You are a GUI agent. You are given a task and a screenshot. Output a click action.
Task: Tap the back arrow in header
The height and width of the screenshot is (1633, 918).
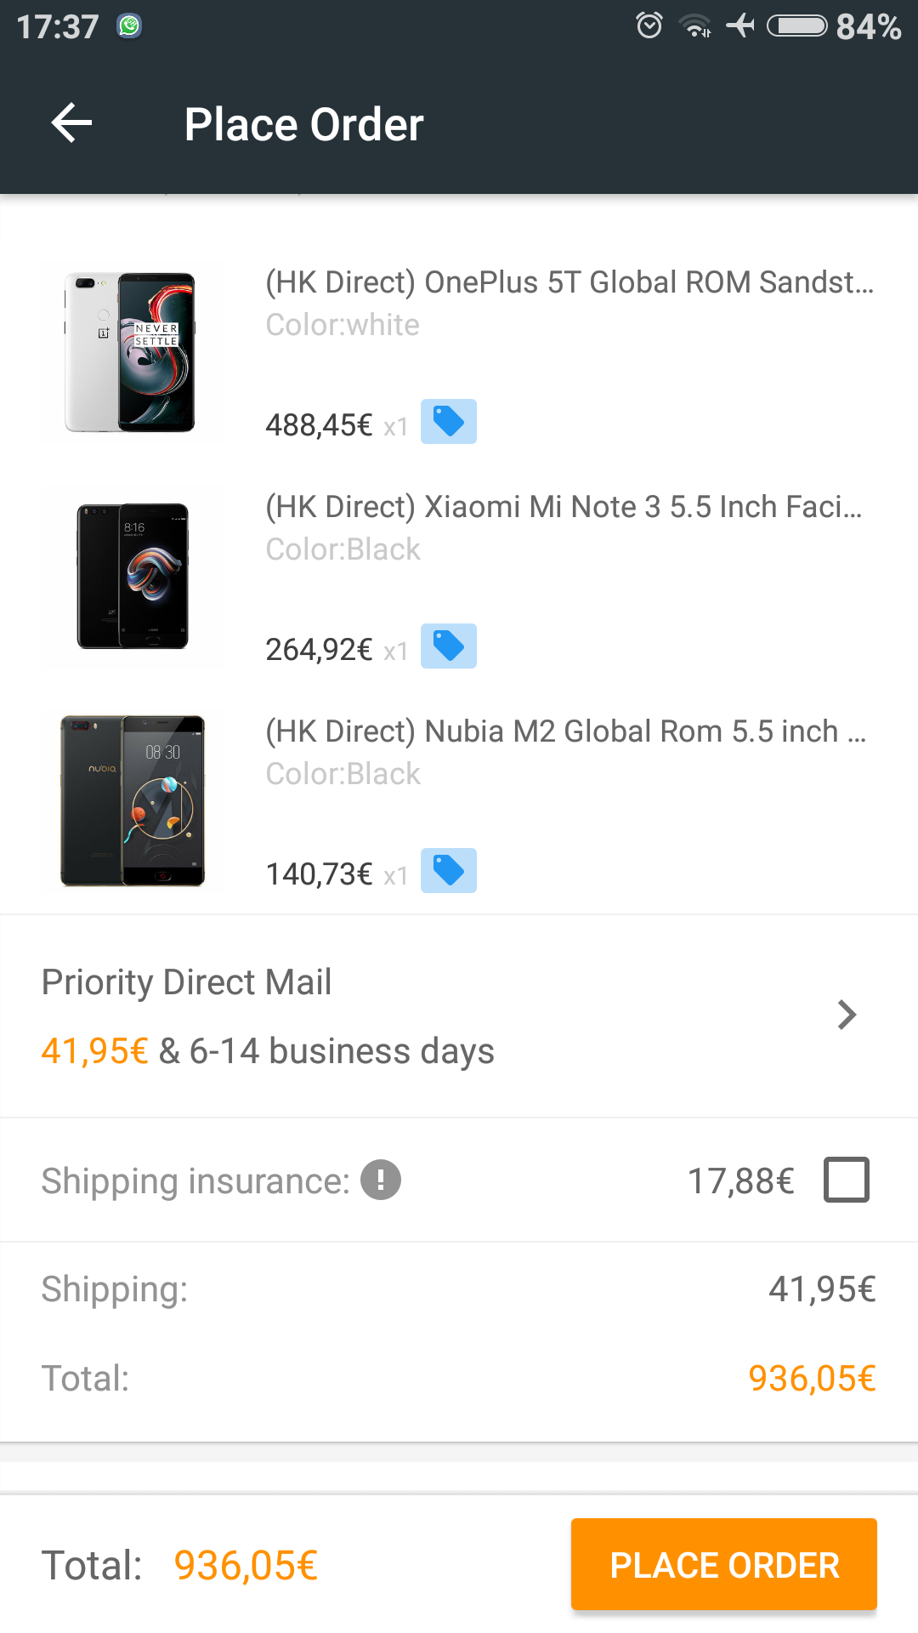pos(71,124)
